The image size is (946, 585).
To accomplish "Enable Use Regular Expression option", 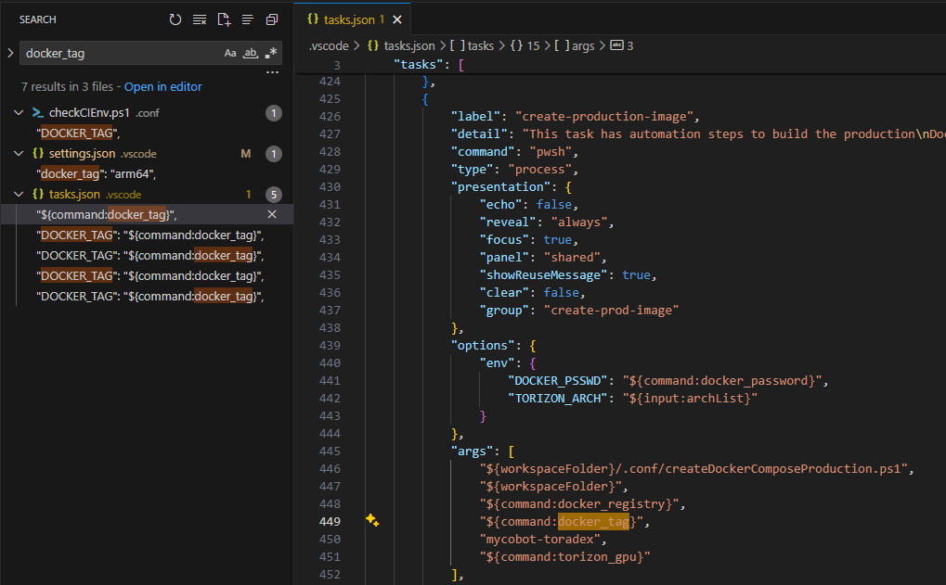I will point(270,53).
